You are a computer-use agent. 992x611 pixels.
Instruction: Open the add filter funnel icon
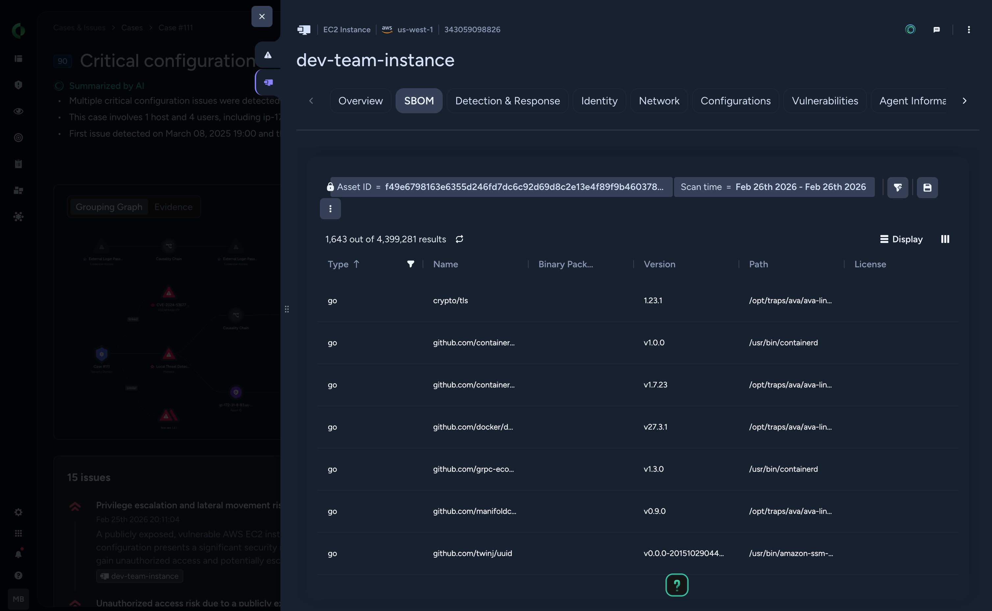(898, 188)
